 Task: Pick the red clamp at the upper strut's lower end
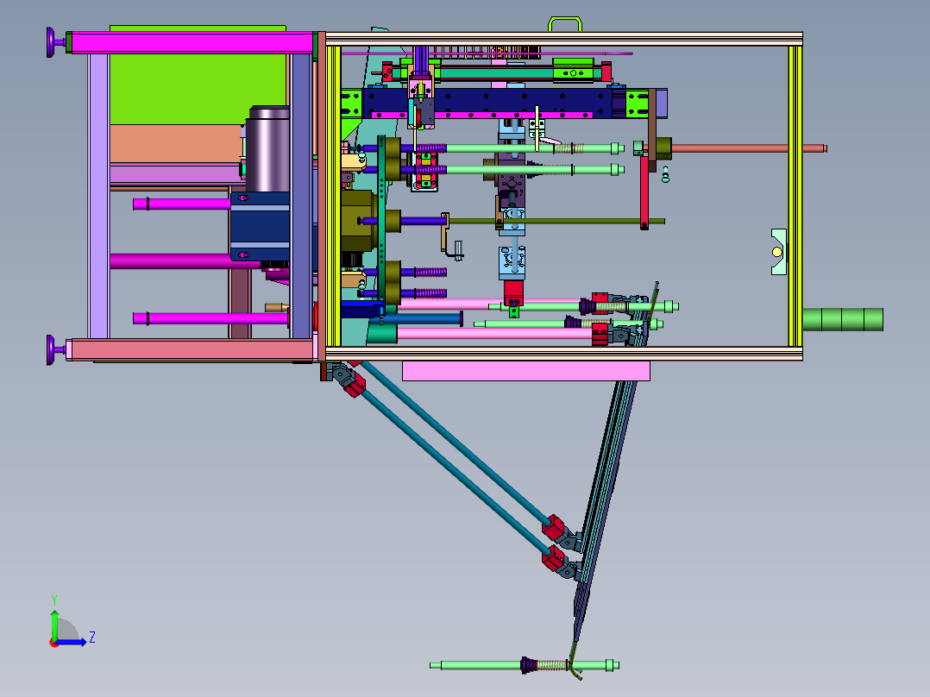coord(553,526)
